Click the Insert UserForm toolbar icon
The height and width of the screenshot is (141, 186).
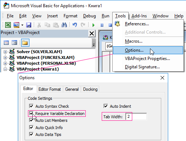[x=16, y=25]
